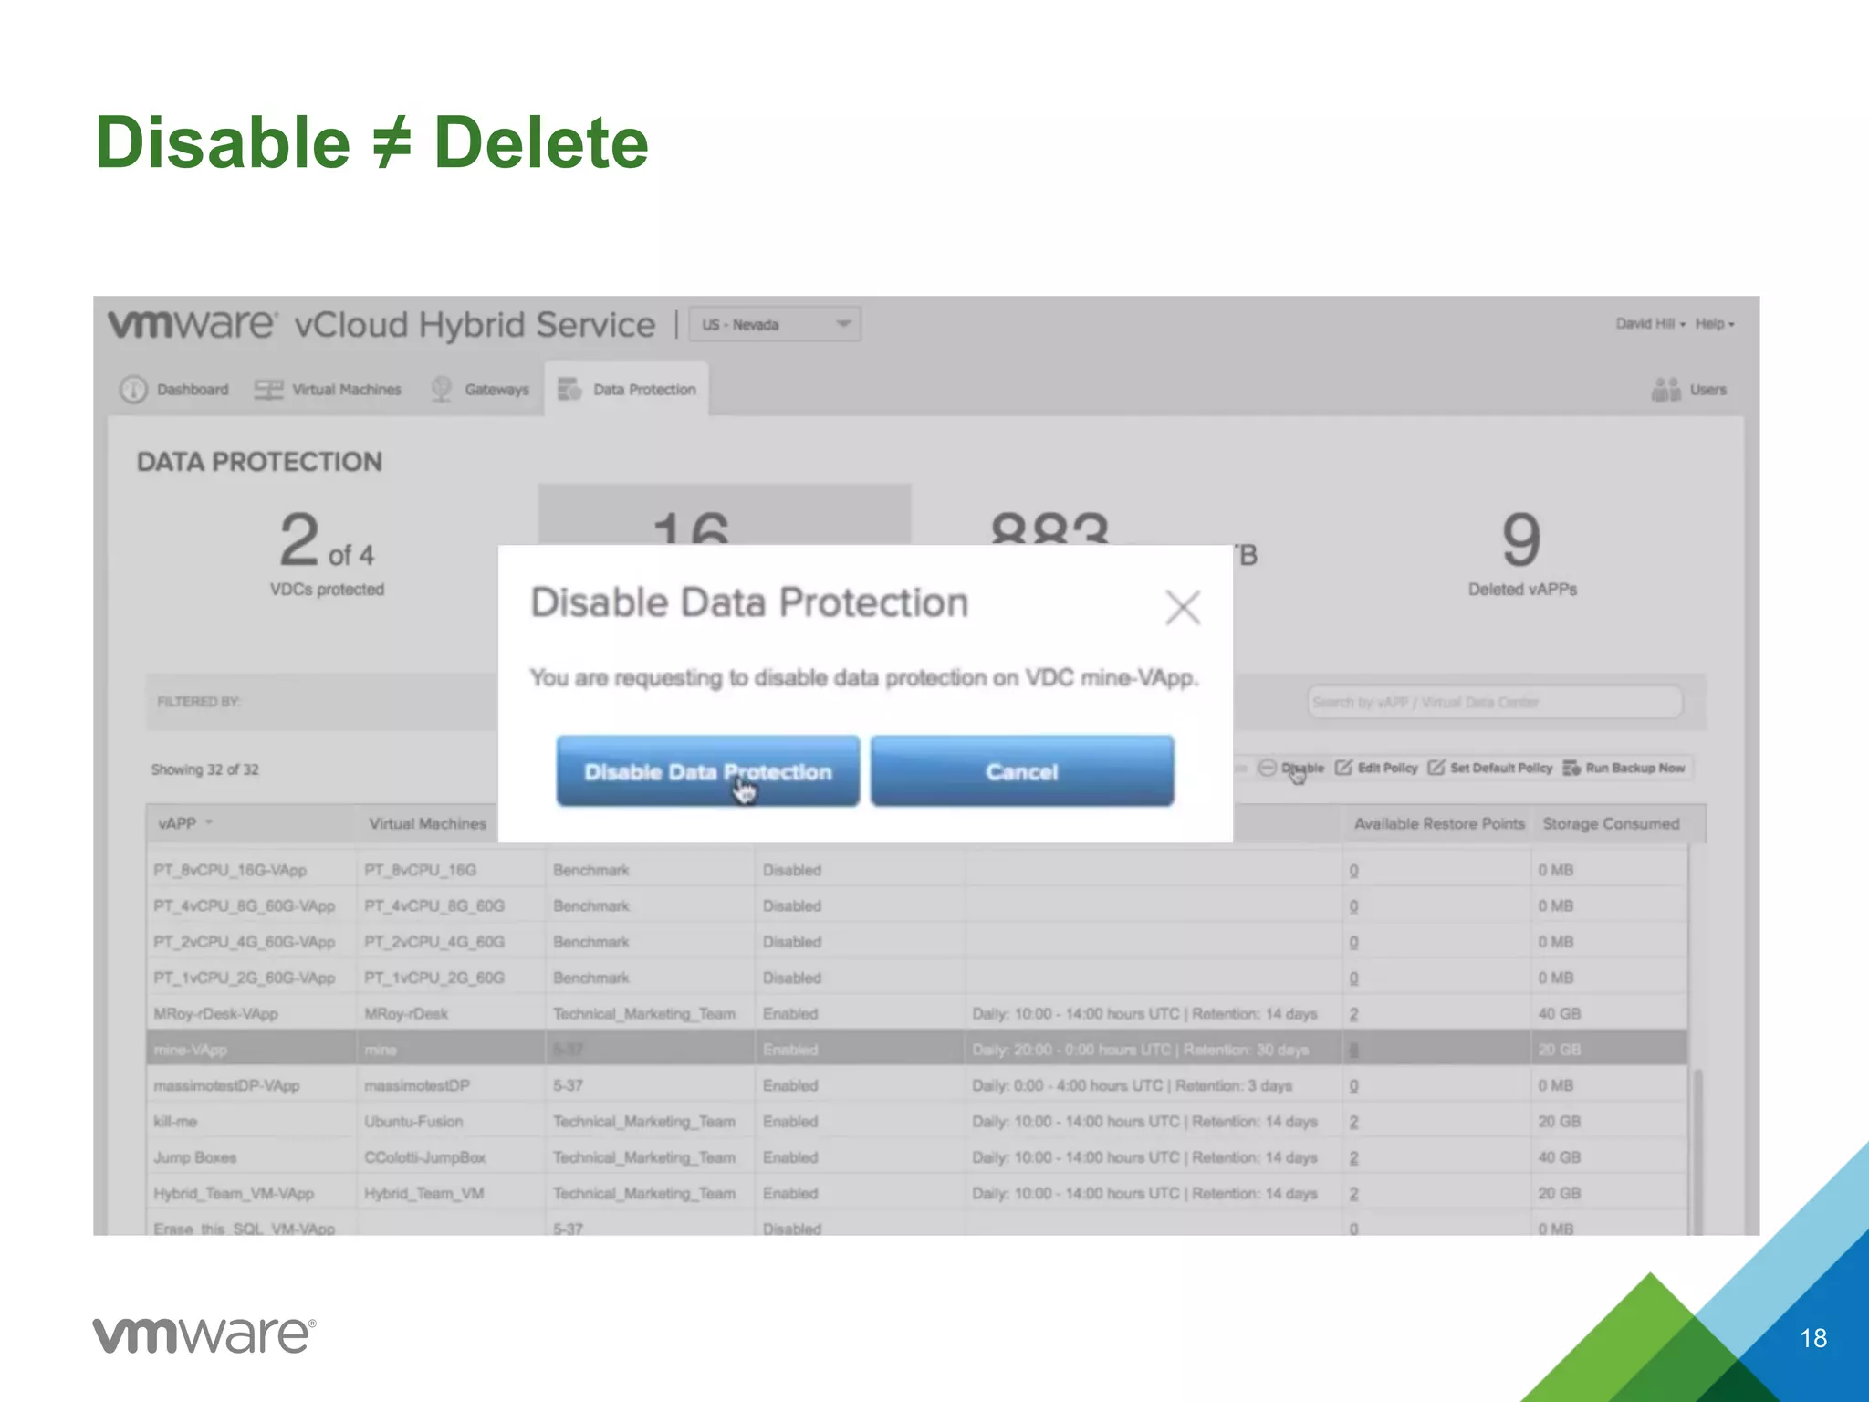Click the Edit Policy pencil icon
The image size is (1869, 1402).
pyautogui.click(x=1343, y=768)
